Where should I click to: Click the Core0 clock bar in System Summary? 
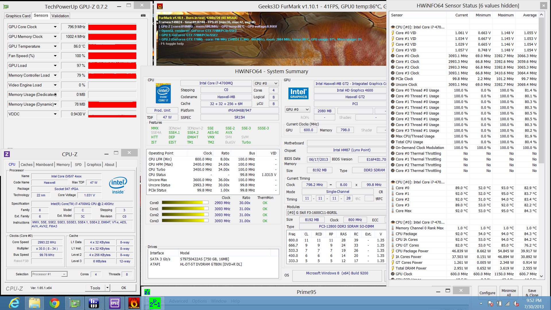(x=185, y=203)
